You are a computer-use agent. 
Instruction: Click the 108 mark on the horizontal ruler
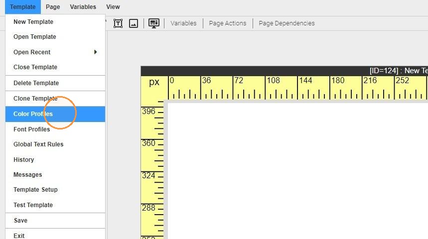click(x=273, y=81)
